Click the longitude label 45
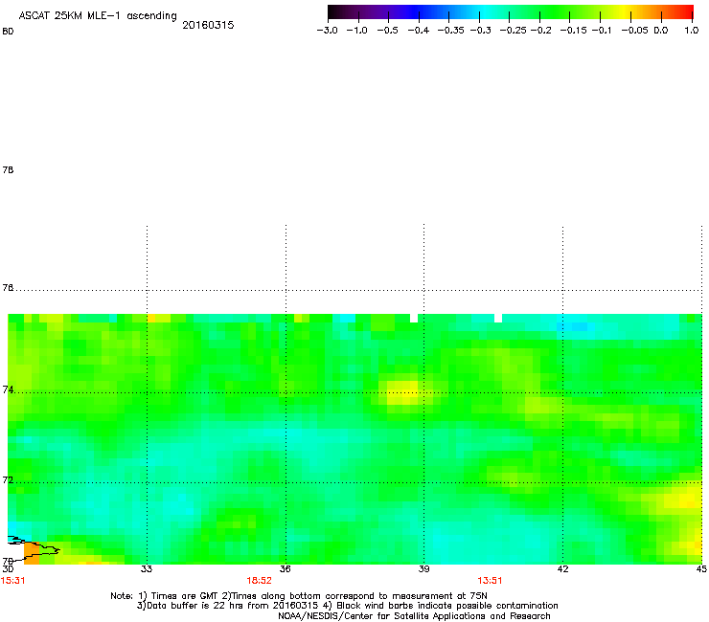Viewport: 709px width, 622px height. 701,569
